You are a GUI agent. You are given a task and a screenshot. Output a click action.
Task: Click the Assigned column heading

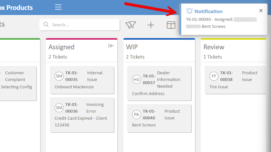[x=61, y=47]
